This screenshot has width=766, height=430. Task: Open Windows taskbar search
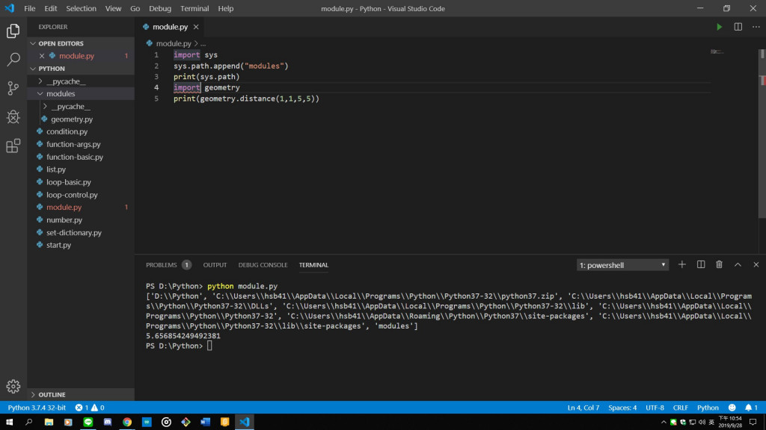[29, 423]
